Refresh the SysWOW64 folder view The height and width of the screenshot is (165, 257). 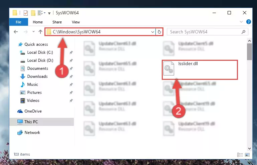click(x=159, y=32)
